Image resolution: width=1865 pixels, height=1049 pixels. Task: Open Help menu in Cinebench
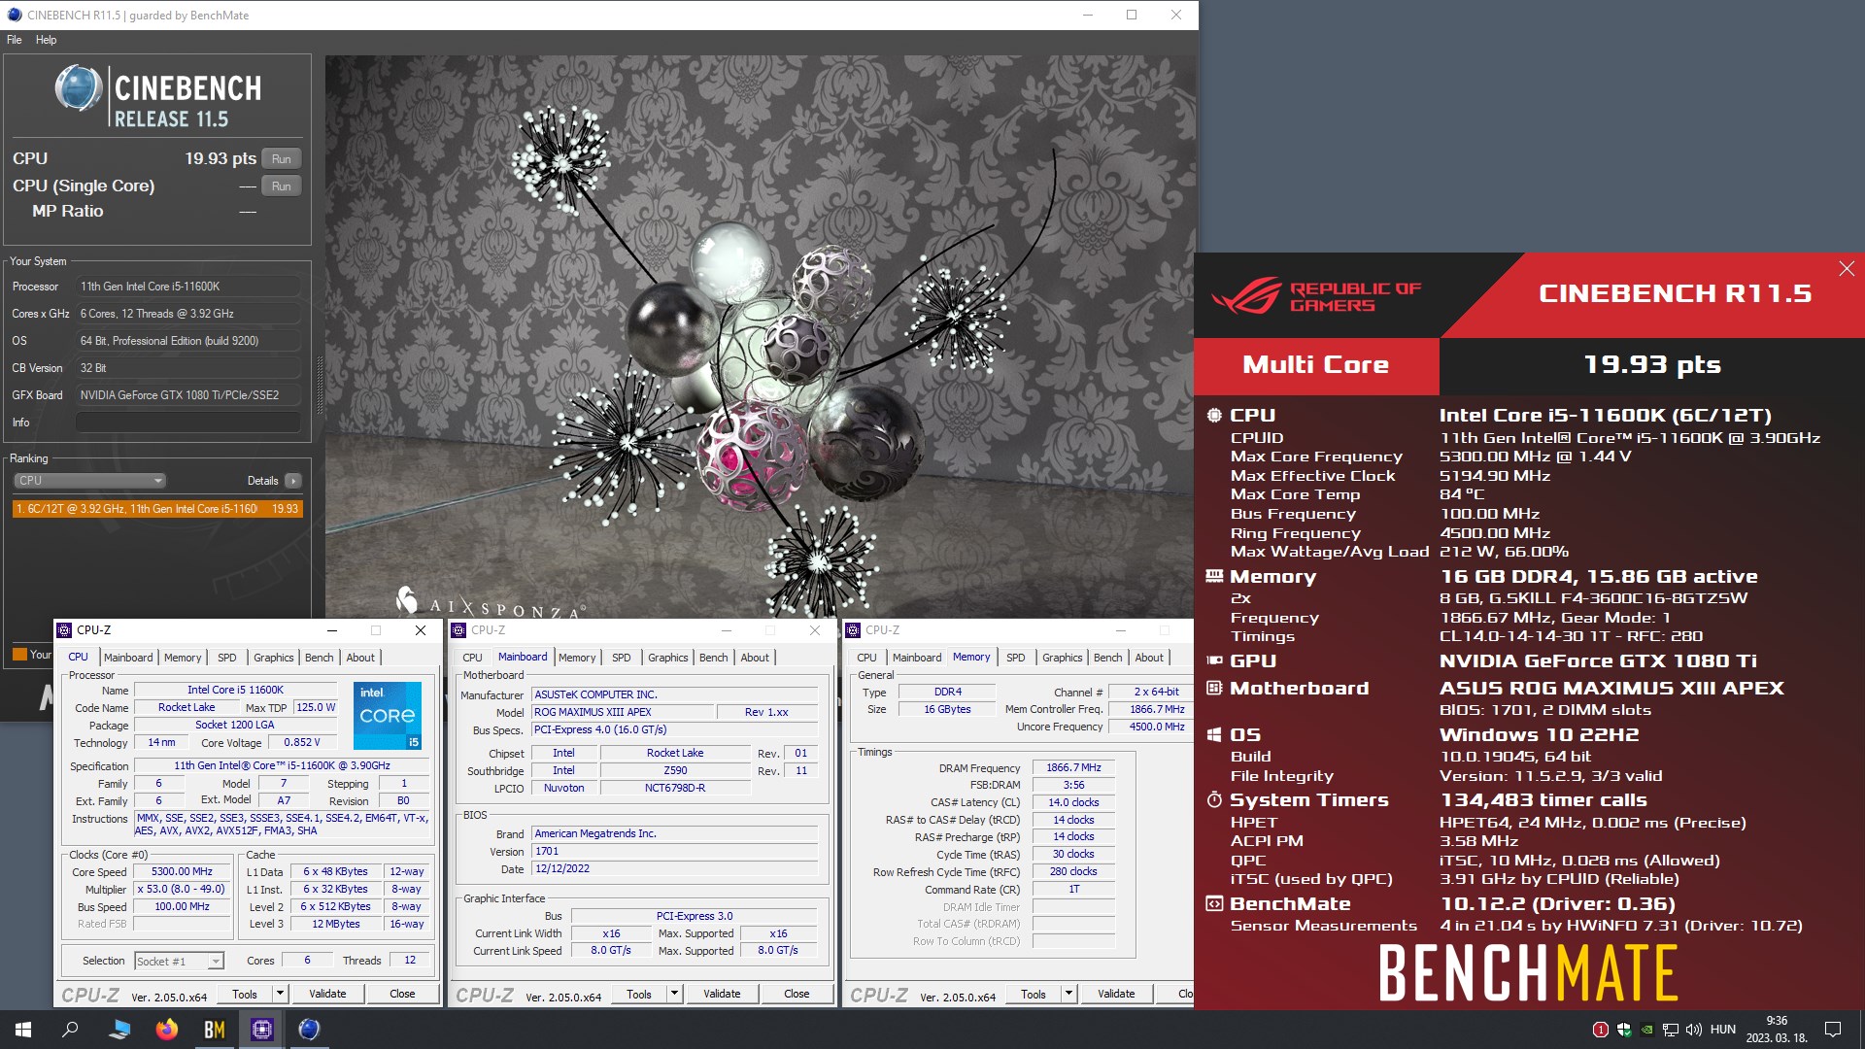coord(46,40)
